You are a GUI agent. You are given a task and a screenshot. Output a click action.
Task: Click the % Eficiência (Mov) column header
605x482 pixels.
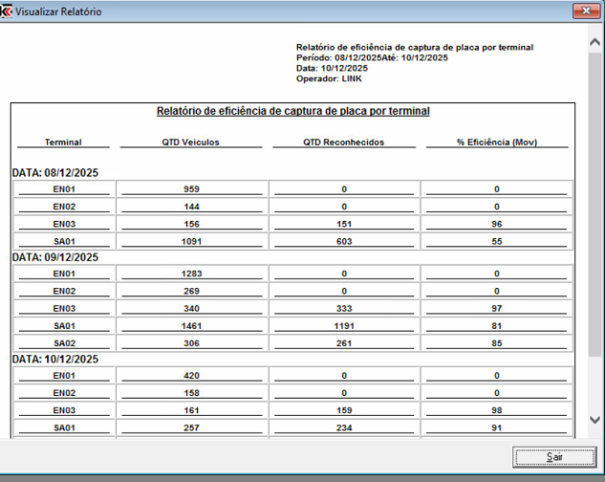[496, 142]
